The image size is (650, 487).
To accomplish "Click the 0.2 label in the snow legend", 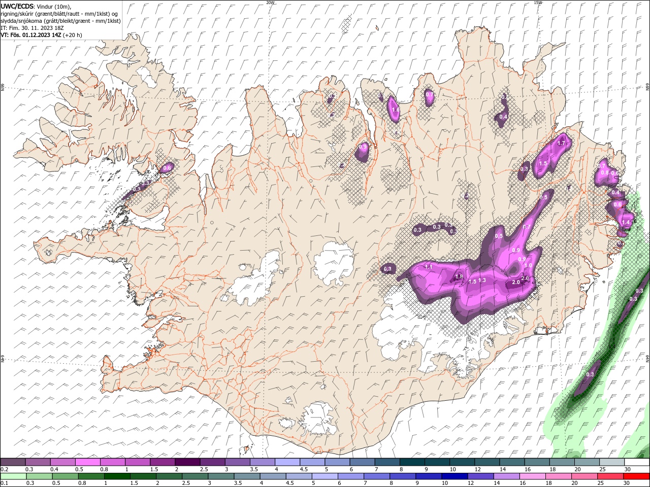I will point(4,469).
